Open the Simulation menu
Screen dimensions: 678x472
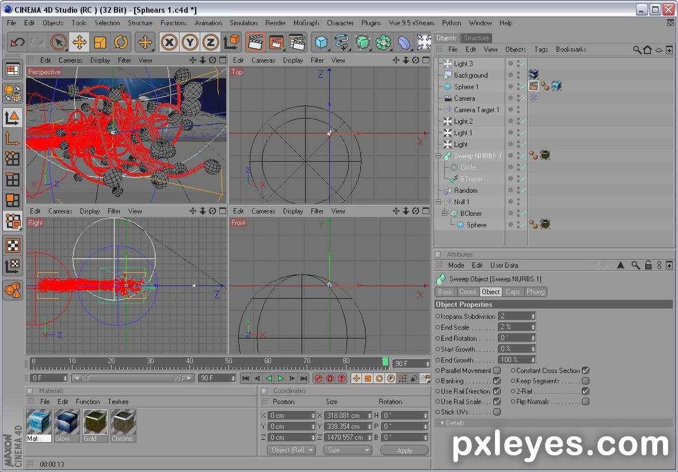click(243, 24)
